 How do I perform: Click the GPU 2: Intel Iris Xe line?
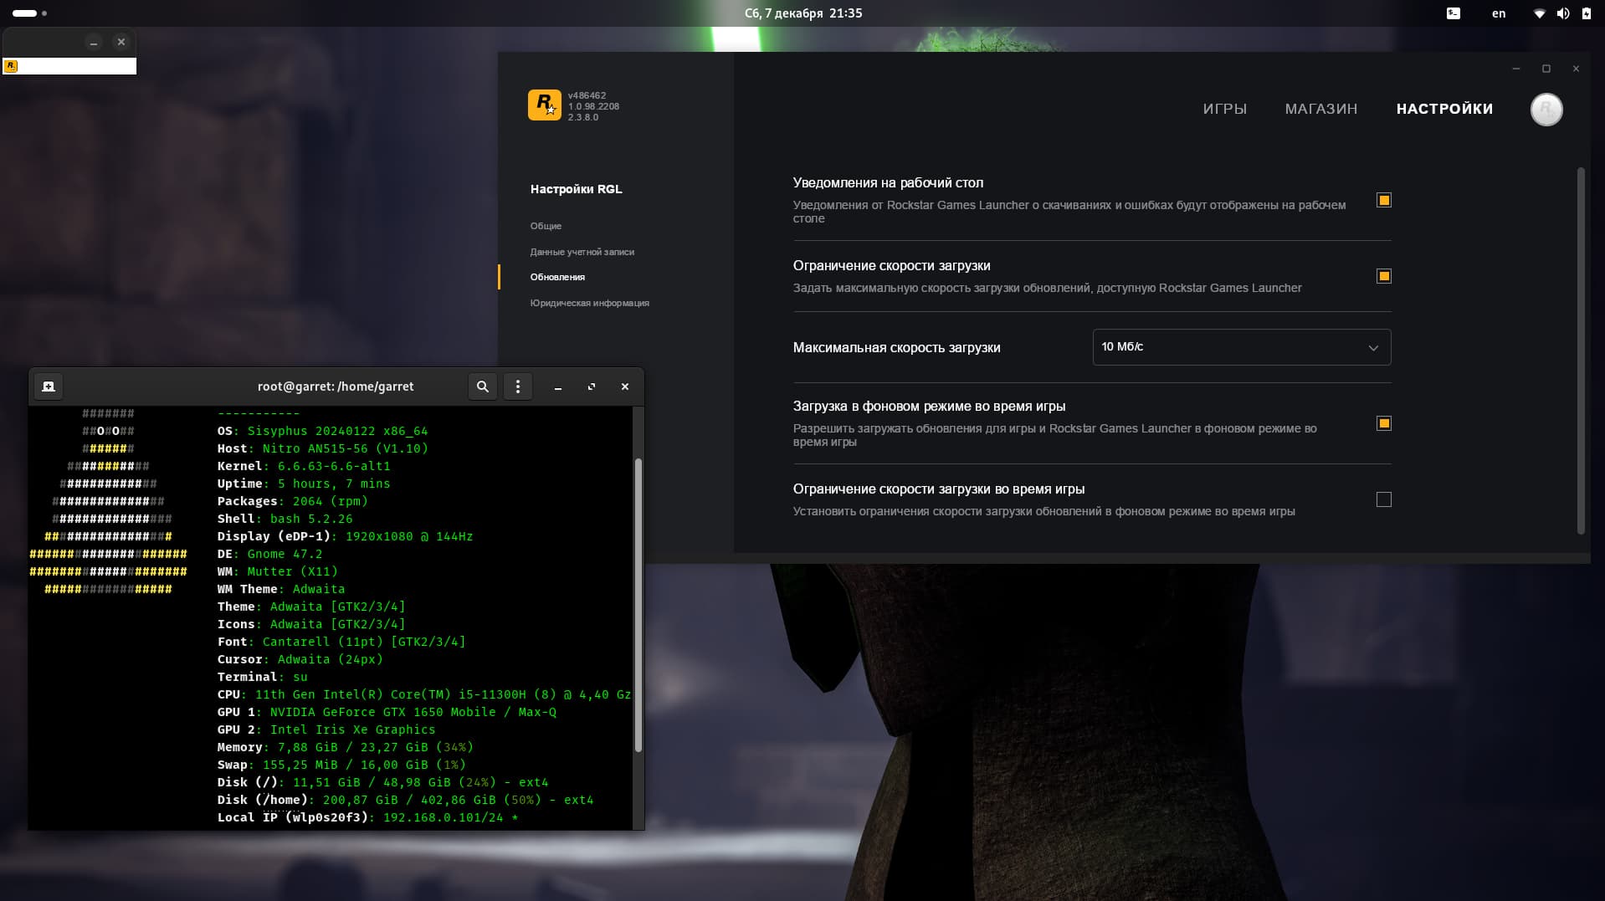(326, 730)
